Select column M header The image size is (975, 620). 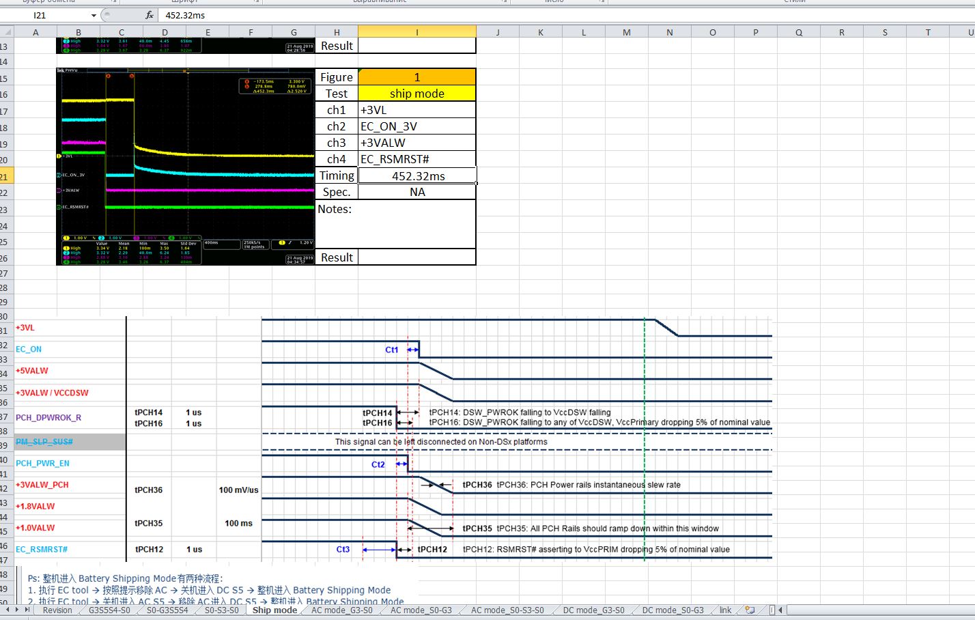626,32
